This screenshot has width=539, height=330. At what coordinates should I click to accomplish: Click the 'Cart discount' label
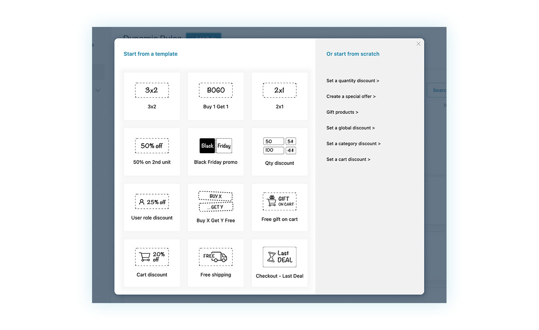152,275
